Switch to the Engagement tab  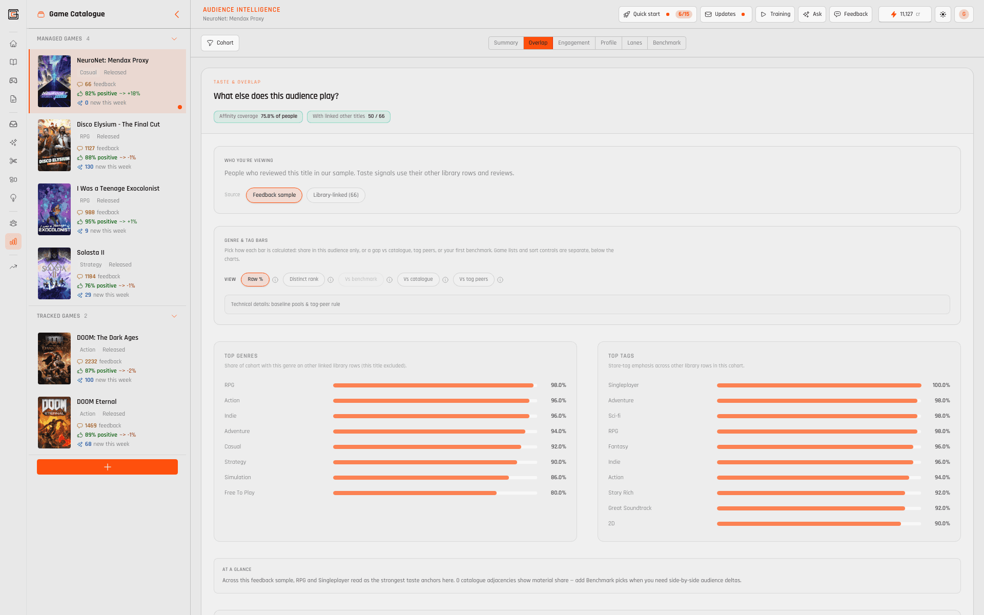(573, 43)
